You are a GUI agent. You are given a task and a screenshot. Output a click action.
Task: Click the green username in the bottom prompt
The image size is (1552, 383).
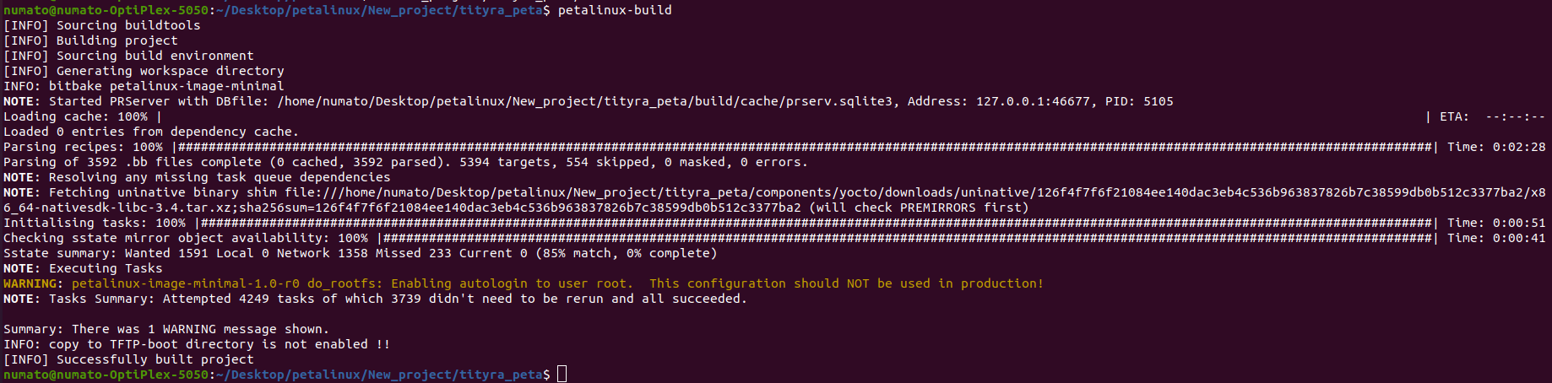[x=106, y=375]
